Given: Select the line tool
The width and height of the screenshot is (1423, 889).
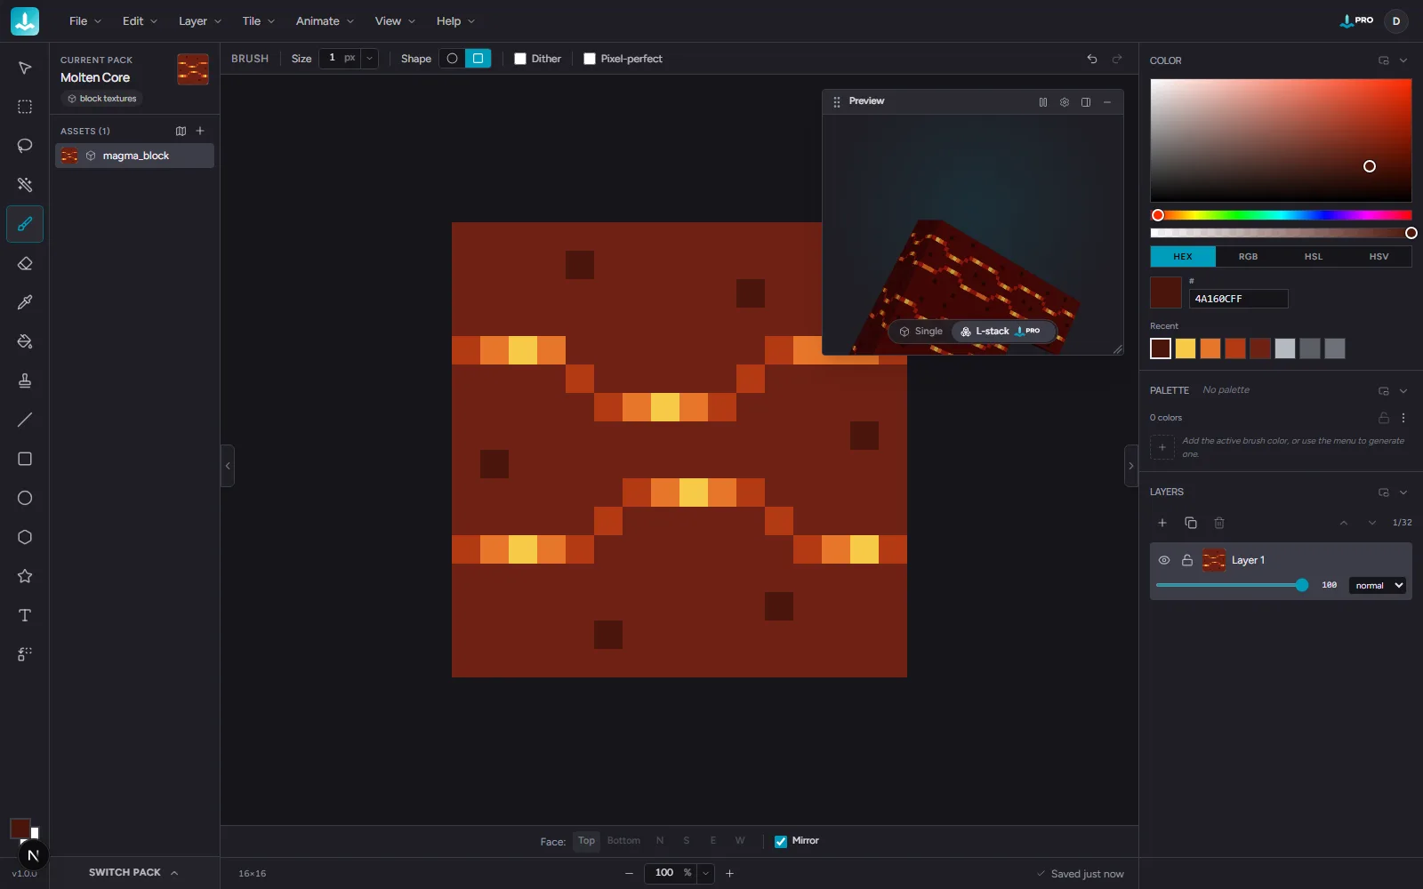Looking at the screenshot, I should (x=25, y=420).
